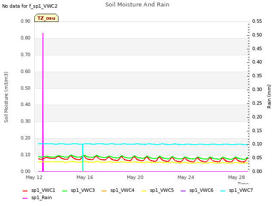This screenshot has width=275, height=206.
Task: Click the red sp1_VWC1 legend swatch
Action: coord(25,191)
